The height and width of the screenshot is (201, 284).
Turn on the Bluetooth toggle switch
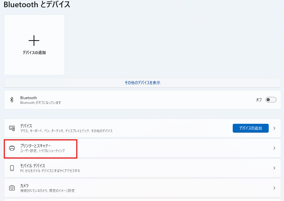tap(271, 100)
